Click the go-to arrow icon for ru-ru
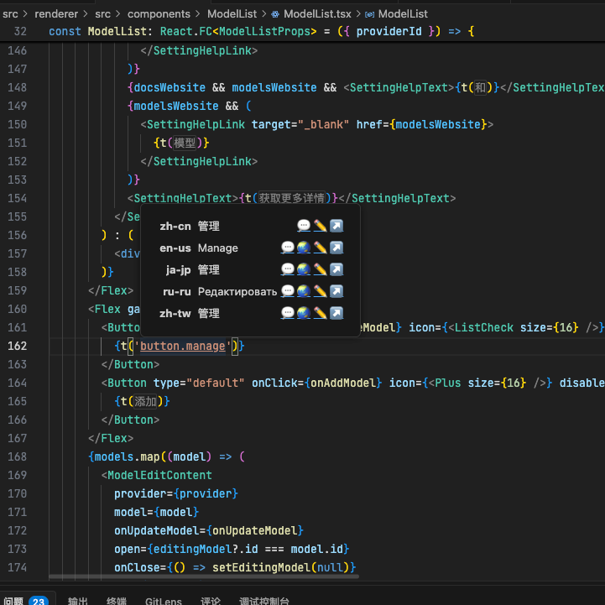The width and height of the screenshot is (605, 605). [x=336, y=291]
